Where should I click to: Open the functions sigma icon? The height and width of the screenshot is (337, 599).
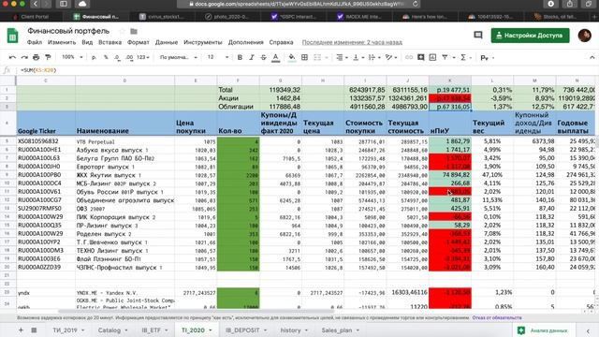463,57
